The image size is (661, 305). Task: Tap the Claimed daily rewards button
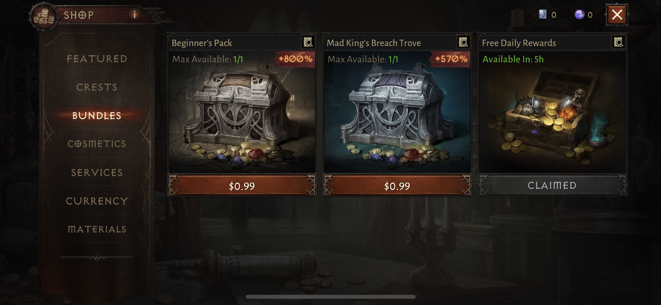552,185
